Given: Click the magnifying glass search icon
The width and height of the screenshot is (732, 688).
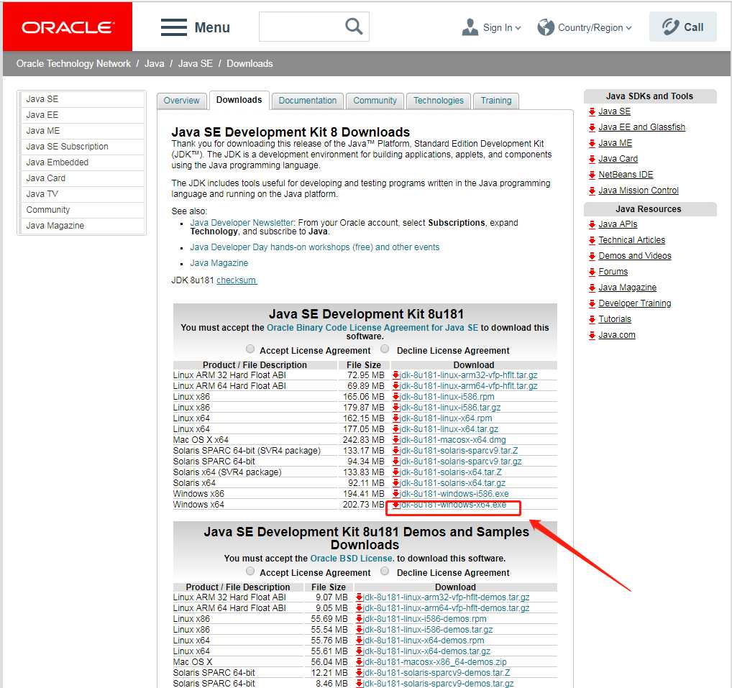Looking at the screenshot, I should (x=353, y=26).
